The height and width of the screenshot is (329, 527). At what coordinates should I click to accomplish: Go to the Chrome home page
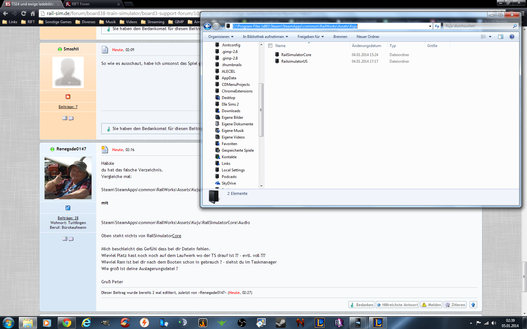click(33, 13)
